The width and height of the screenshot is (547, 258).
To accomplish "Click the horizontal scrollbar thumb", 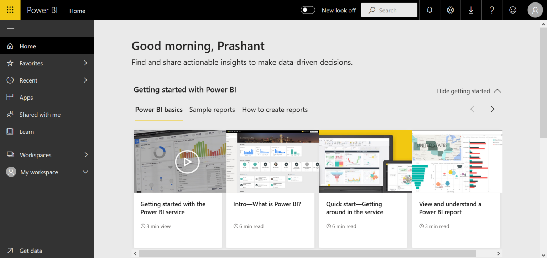I will [308, 253].
